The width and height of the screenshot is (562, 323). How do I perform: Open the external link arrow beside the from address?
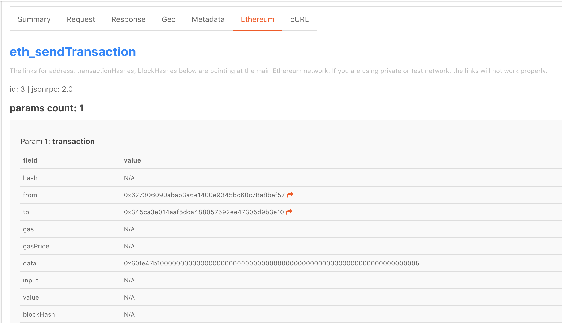click(290, 195)
